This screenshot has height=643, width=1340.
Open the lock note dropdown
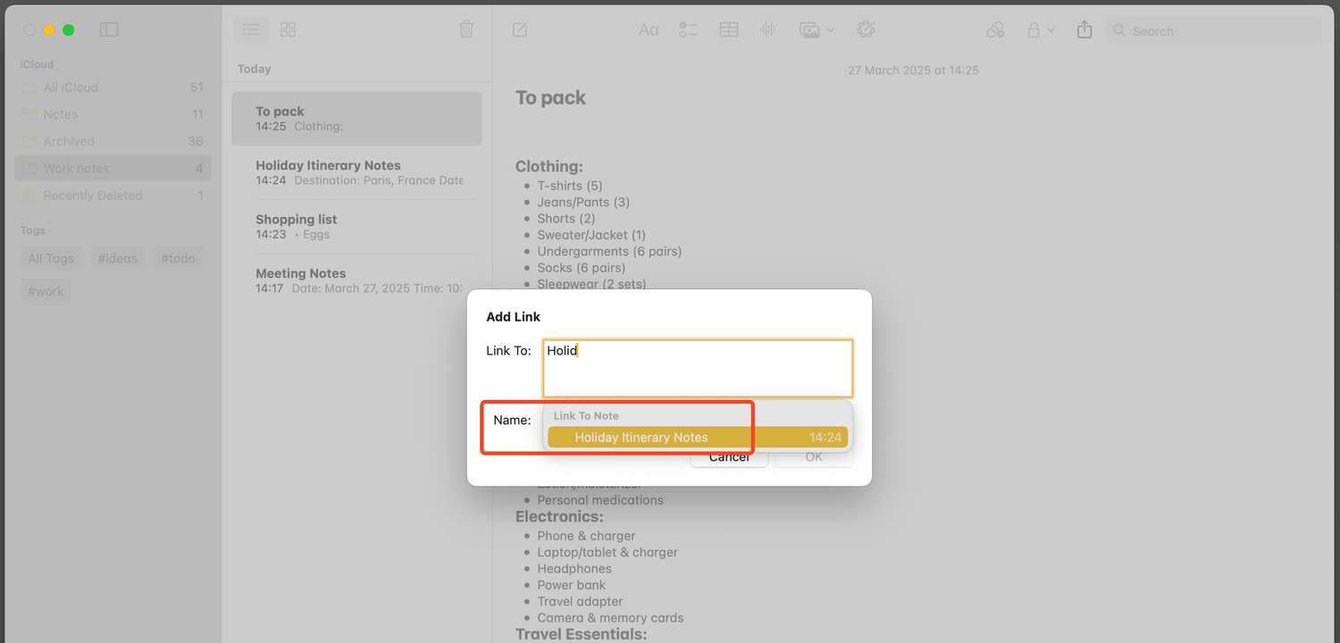tap(1040, 29)
